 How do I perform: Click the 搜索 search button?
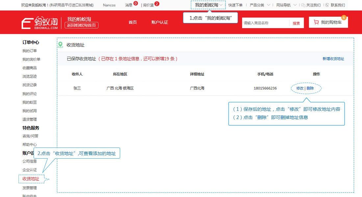click(x=297, y=23)
